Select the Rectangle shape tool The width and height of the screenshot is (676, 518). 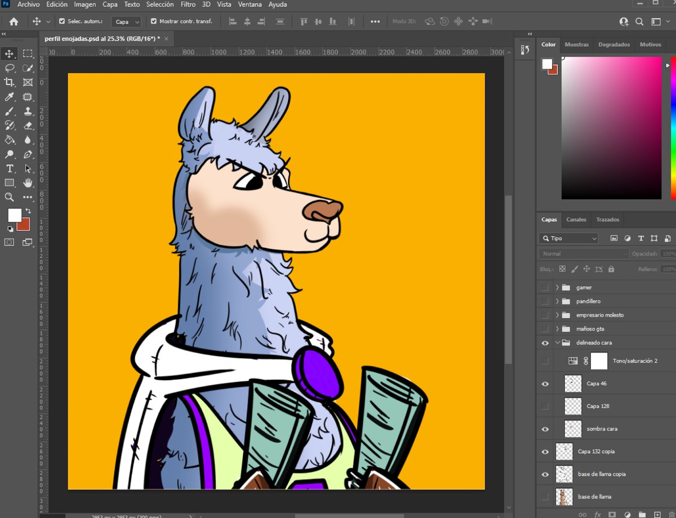(x=10, y=183)
